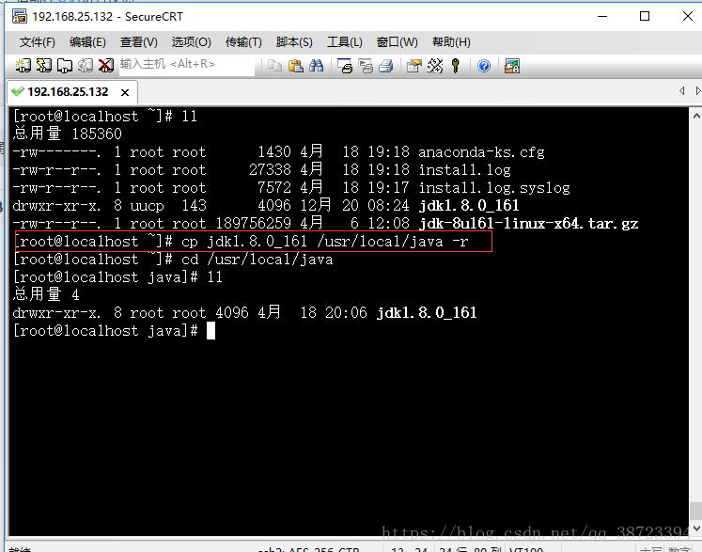The height and width of the screenshot is (552, 702).
Task: Click the terminal scrollbar up arrow
Action: 696,116
